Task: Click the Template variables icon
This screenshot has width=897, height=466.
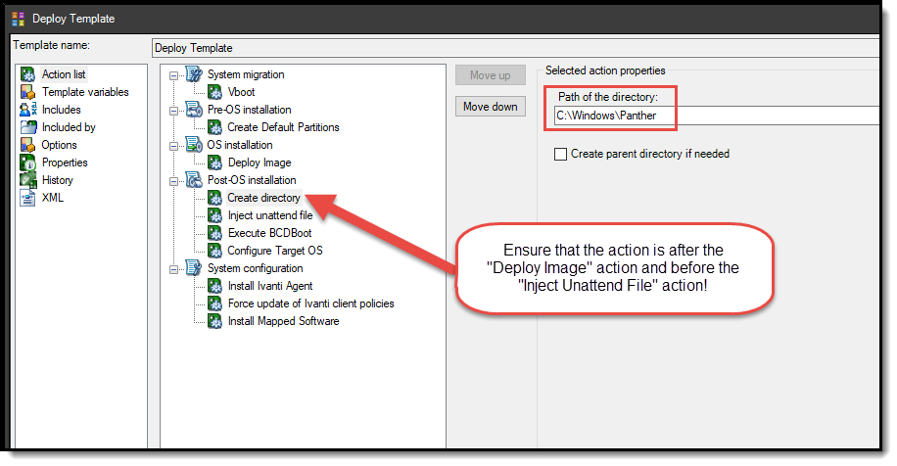Action: pos(27,92)
